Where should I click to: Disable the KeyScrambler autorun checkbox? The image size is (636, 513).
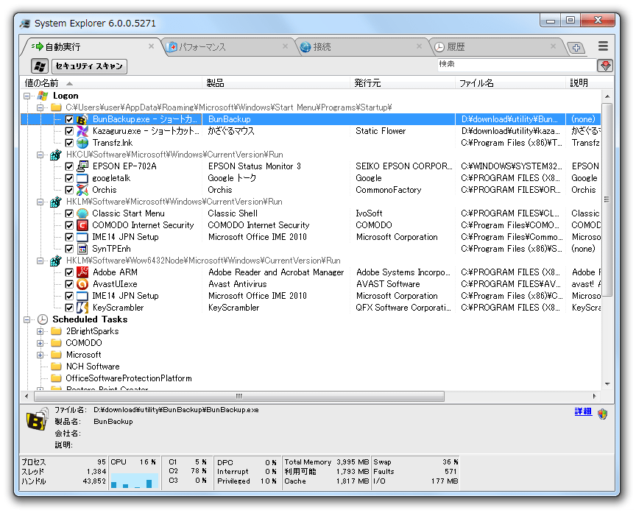point(69,308)
